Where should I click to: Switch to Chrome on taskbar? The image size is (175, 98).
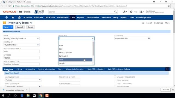point(41,96)
